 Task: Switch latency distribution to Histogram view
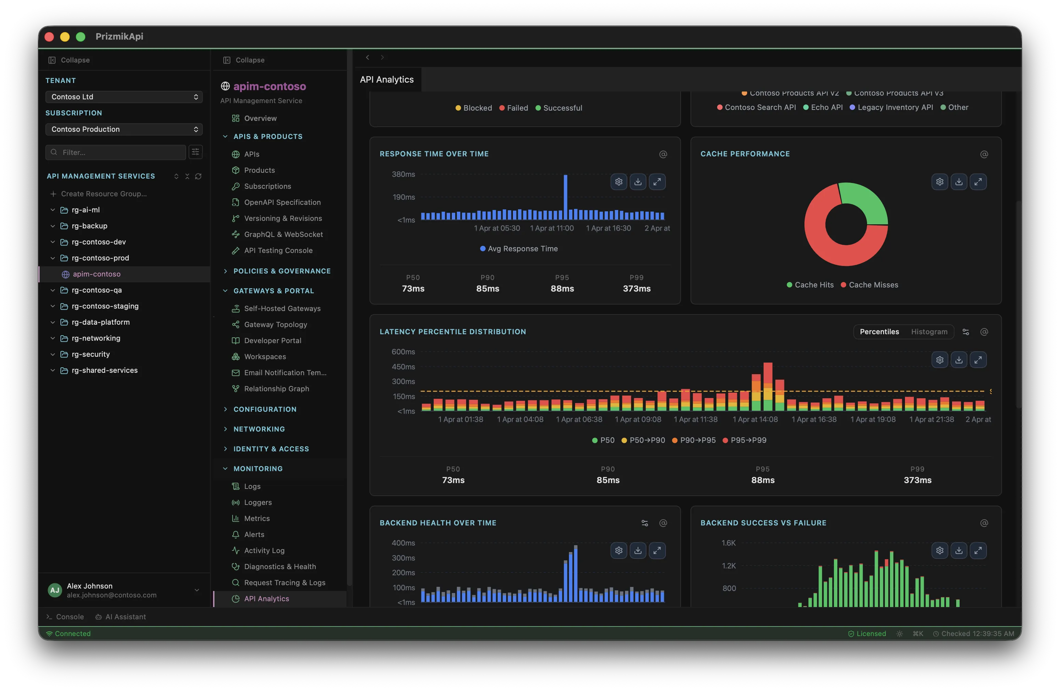(x=929, y=331)
